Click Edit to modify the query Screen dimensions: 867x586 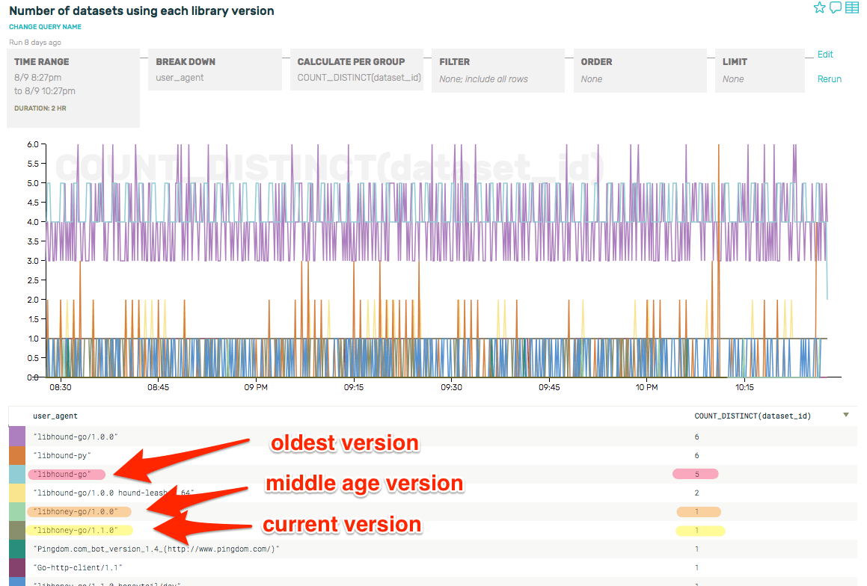[x=824, y=54]
